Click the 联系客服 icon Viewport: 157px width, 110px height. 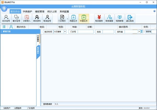[x=109, y=19]
